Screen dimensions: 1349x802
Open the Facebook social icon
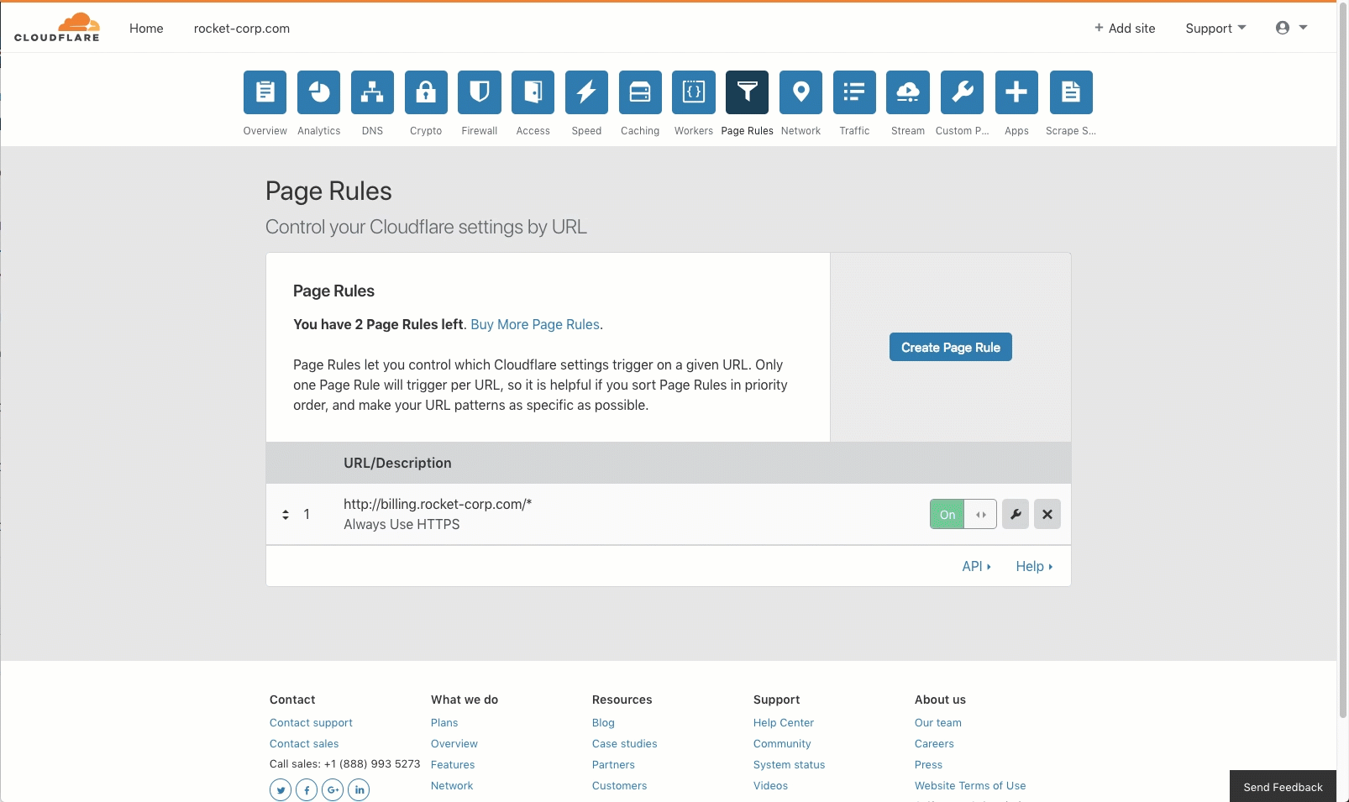[x=307, y=789]
